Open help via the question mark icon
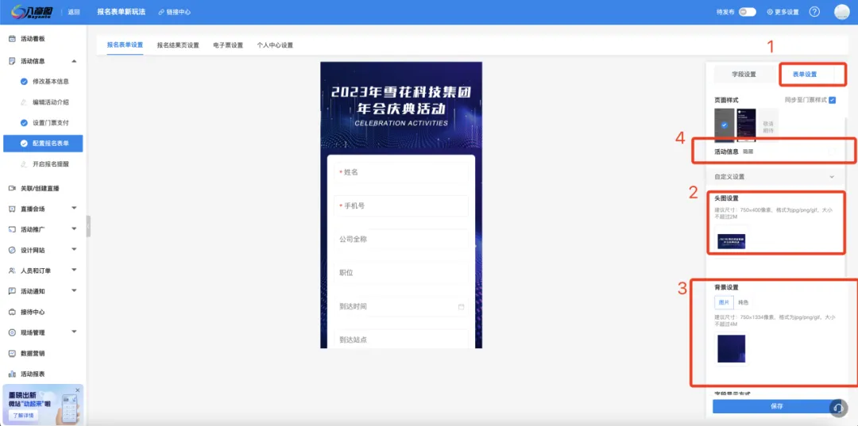The width and height of the screenshot is (858, 426). 814,12
